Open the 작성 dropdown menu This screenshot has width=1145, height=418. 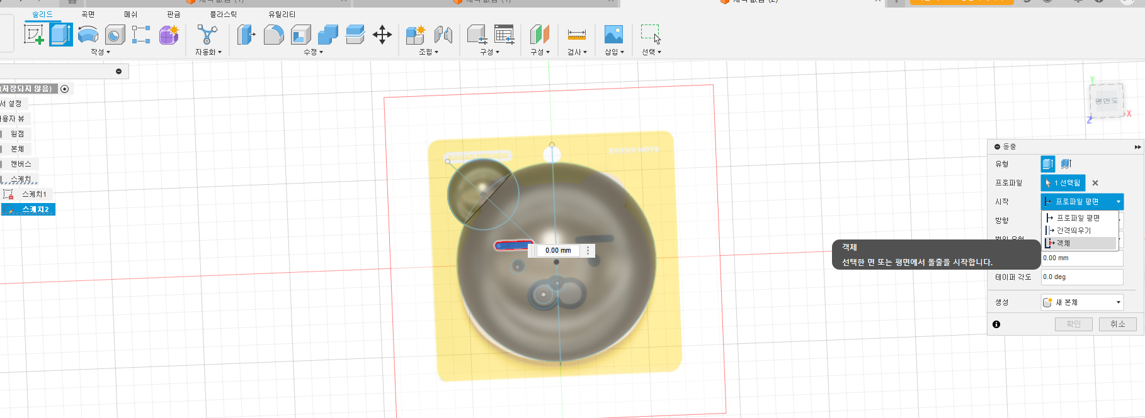pos(100,52)
